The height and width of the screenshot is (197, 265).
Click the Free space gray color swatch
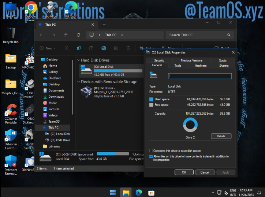[x=151, y=105]
